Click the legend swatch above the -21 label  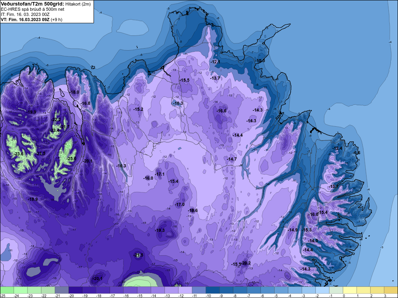[62, 290]
